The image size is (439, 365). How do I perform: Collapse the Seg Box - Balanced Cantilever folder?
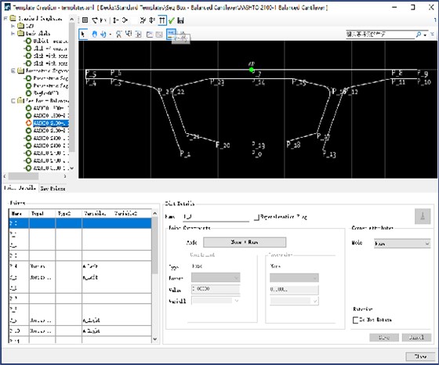pos(13,101)
